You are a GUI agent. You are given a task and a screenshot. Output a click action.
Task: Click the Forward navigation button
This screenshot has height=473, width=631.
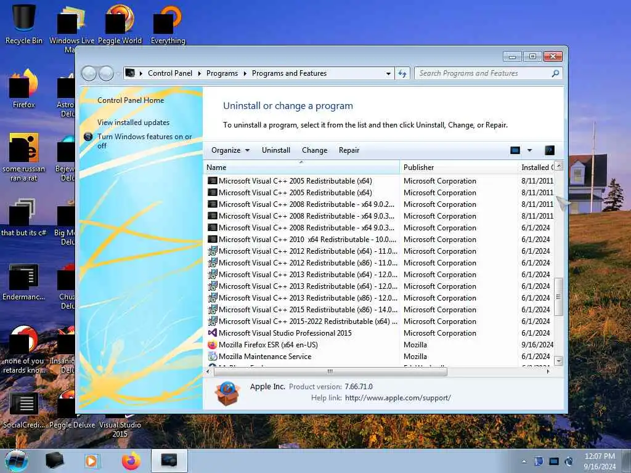(106, 74)
